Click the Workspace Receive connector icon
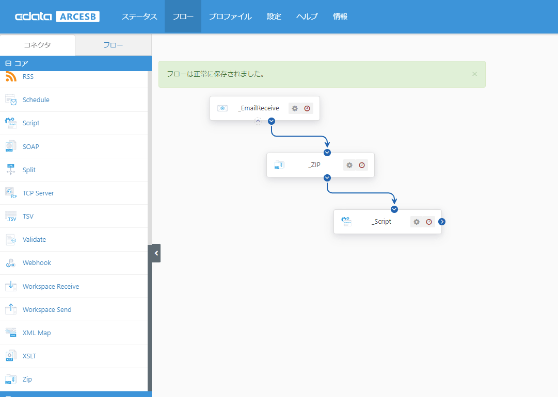 pyautogui.click(x=11, y=286)
